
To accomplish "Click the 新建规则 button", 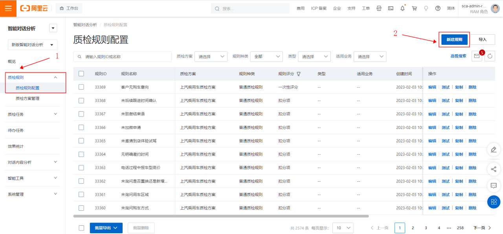I will click(454, 39).
